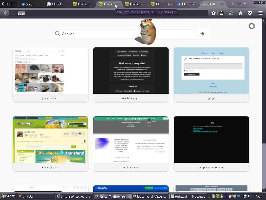Click the page scrollbar down arrow
This screenshot has height=200, width=266.
click(264, 190)
